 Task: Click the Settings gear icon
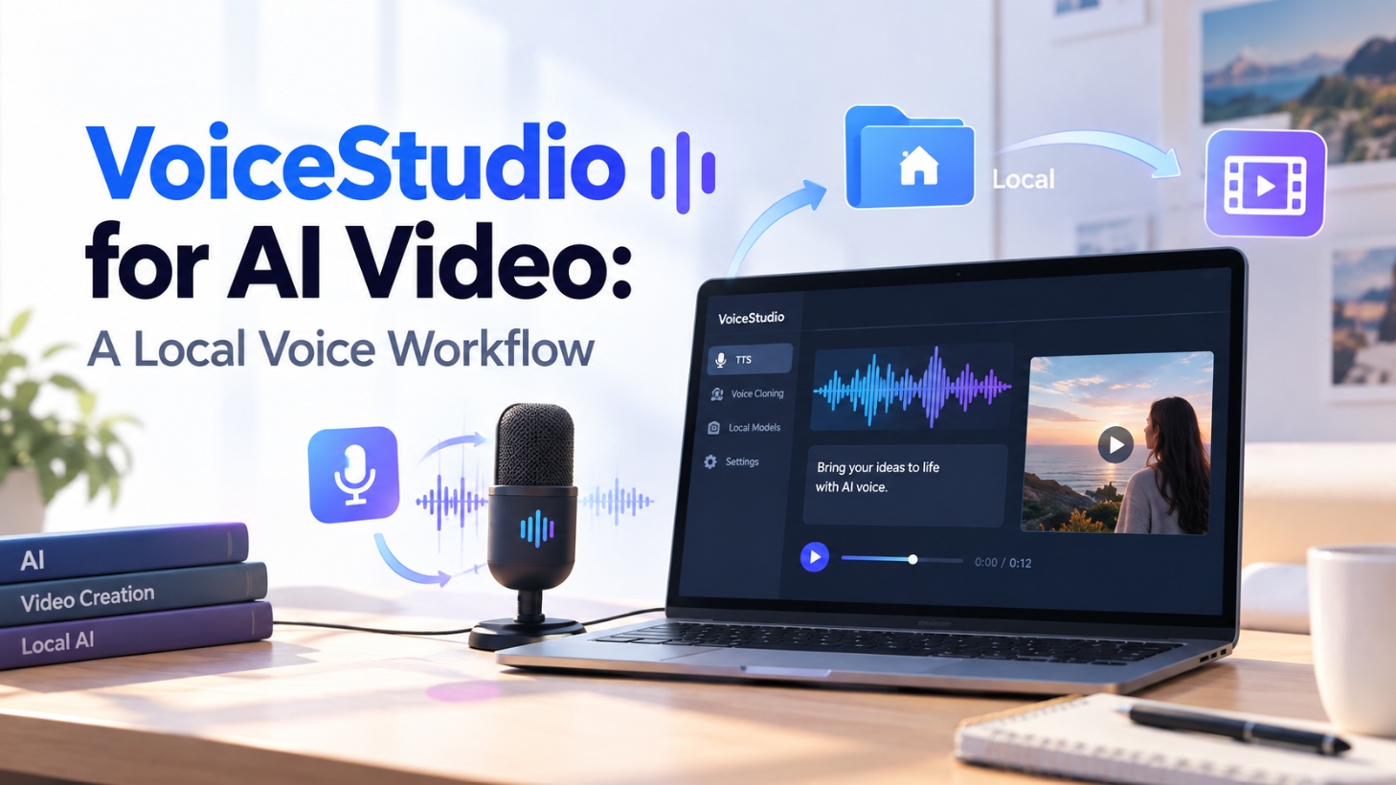point(710,461)
